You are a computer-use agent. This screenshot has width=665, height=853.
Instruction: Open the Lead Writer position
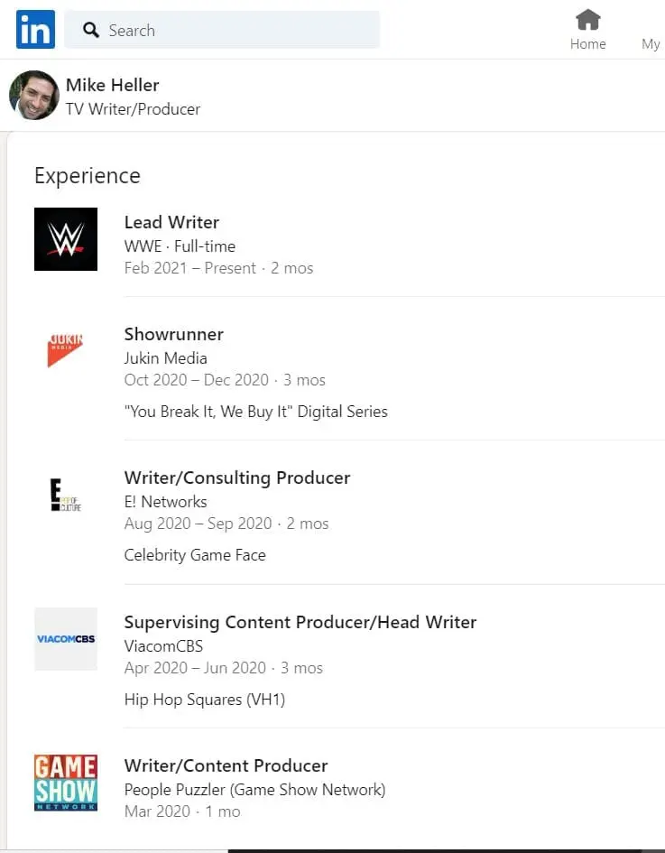(x=171, y=222)
